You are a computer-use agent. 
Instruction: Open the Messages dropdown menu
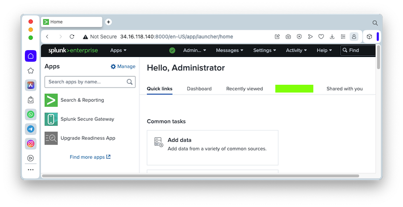pos(230,50)
